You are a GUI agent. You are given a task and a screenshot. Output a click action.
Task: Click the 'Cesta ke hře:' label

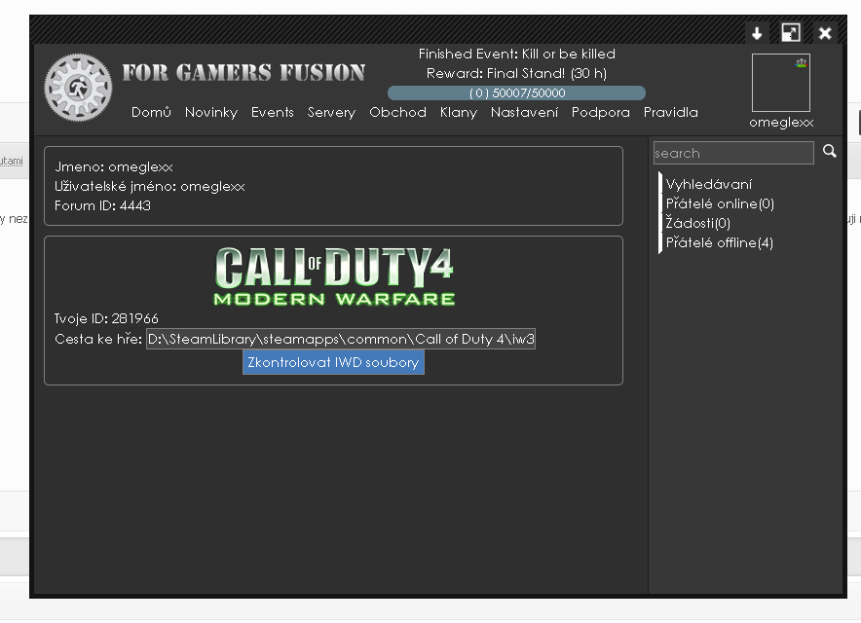[x=98, y=339]
